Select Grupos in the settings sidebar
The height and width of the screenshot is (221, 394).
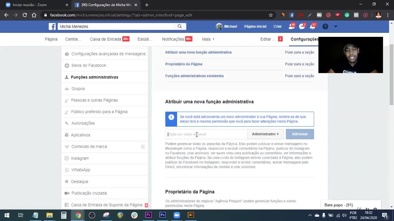tap(105, 89)
